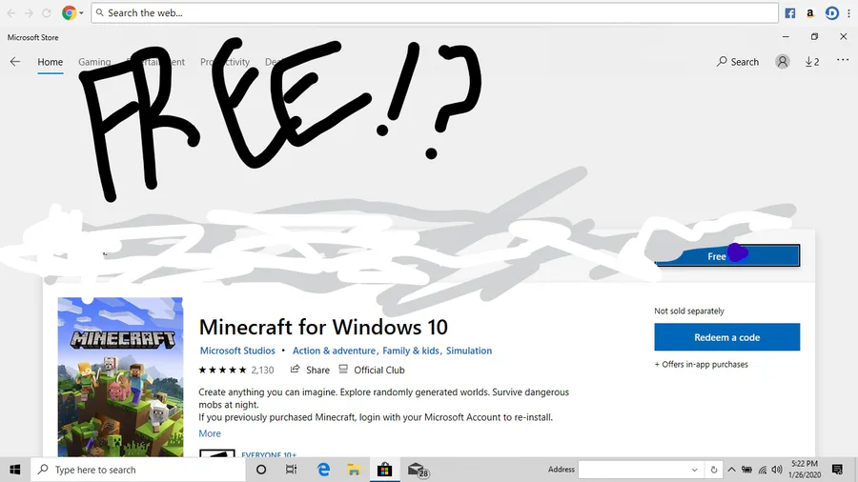Open the Amazon toolbar icon
858x482 pixels.
(810, 13)
